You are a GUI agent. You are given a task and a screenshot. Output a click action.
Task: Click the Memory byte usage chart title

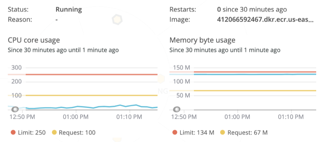point(202,40)
